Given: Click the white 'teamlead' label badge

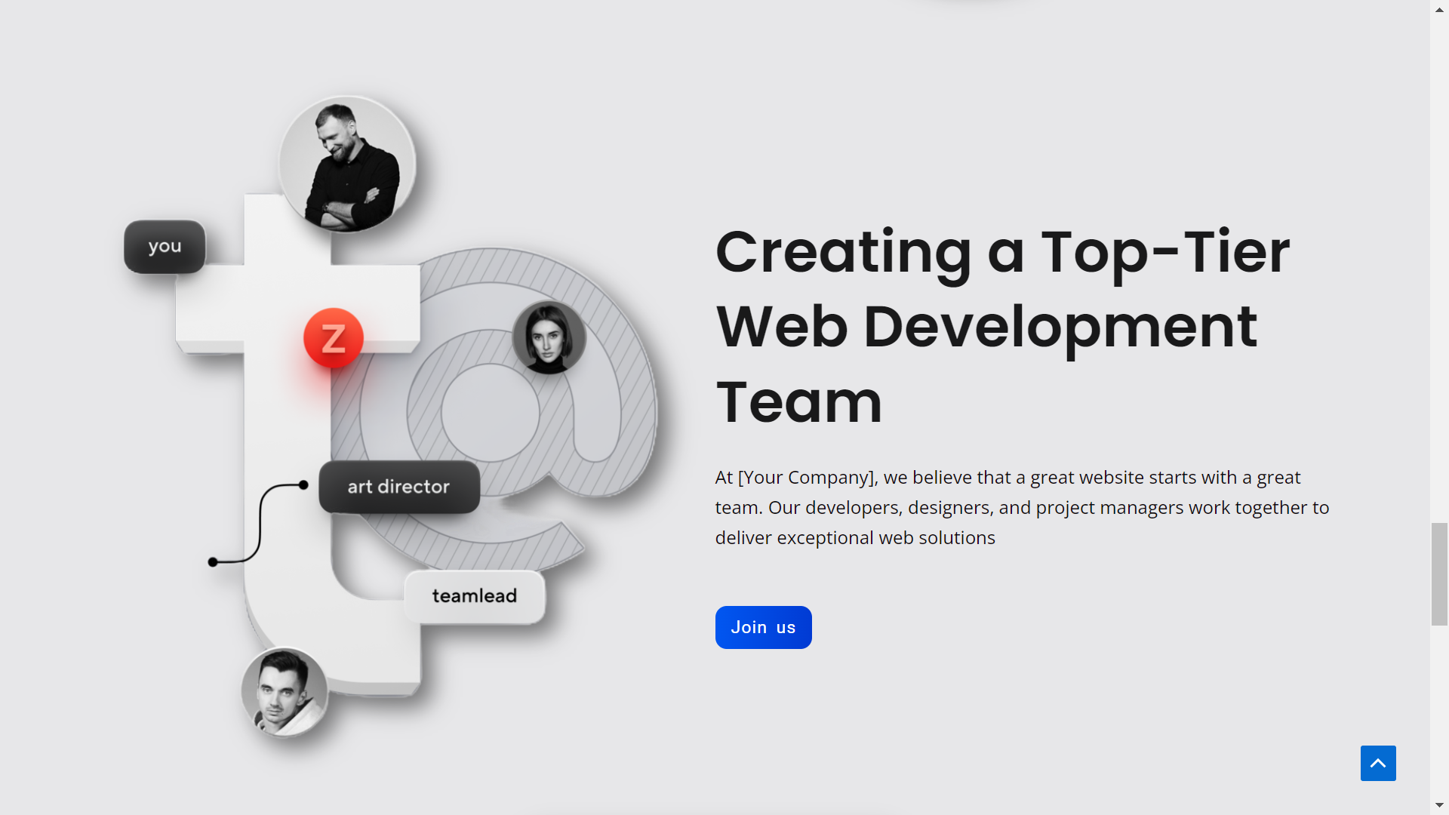Looking at the screenshot, I should coord(474,596).
